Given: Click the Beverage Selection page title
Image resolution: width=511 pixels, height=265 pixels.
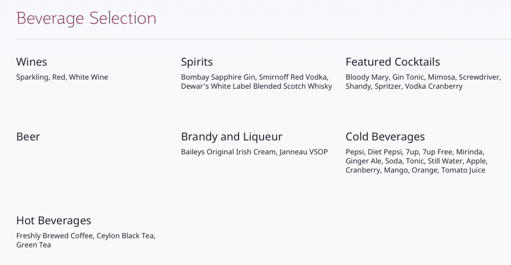Looking at the screenshot, I should point(86,18).
